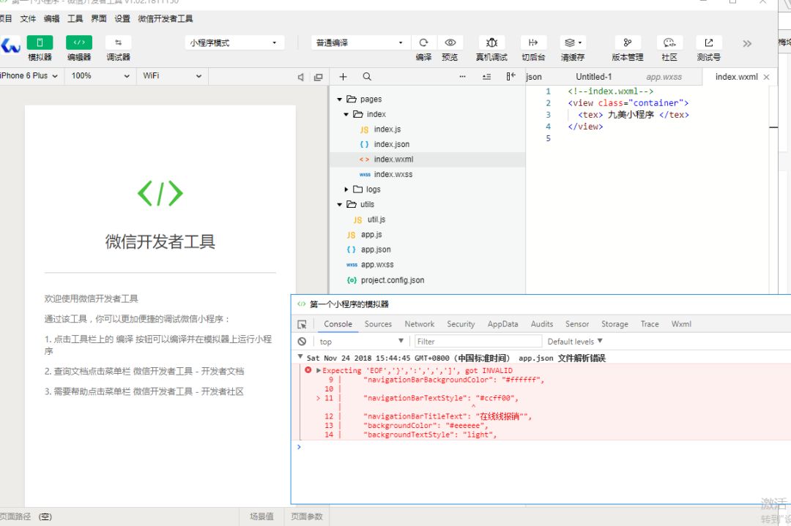
Task: Open the 100% zoom level dropdown
Action: click(x=100, y=76)
